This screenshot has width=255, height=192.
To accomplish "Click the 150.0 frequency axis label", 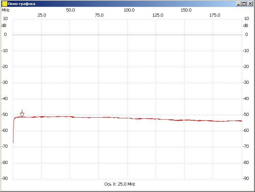I will coord(186,10).
